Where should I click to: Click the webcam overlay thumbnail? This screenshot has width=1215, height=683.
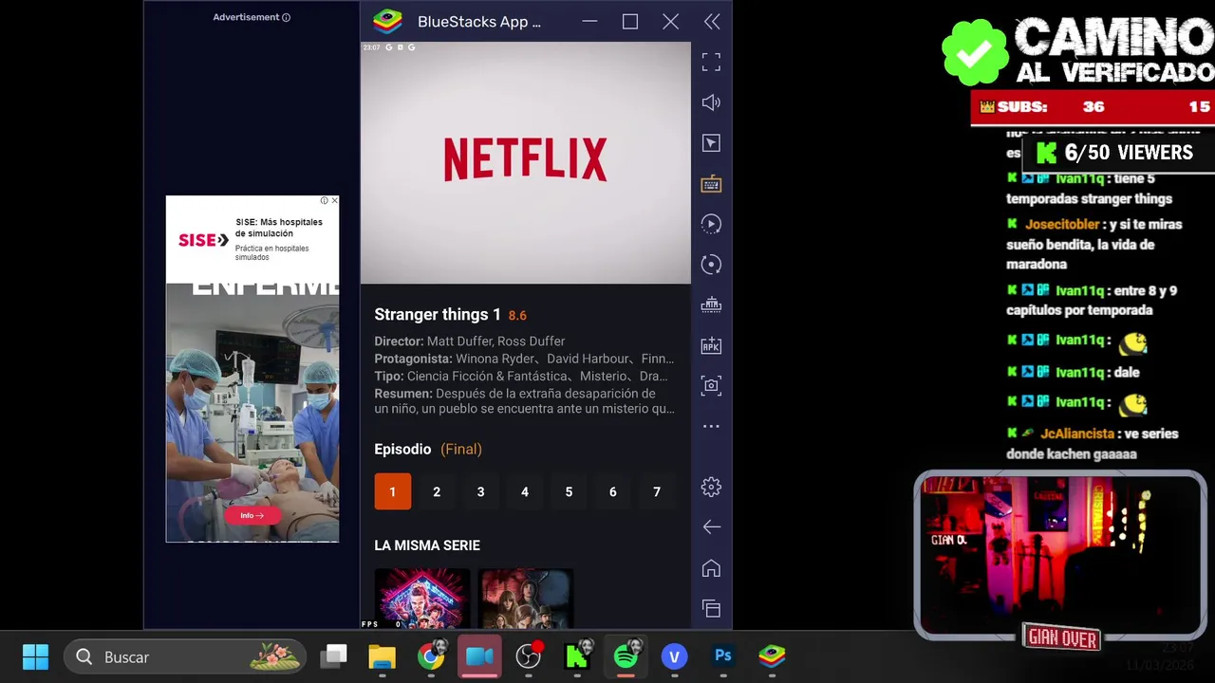(1060, 556)
